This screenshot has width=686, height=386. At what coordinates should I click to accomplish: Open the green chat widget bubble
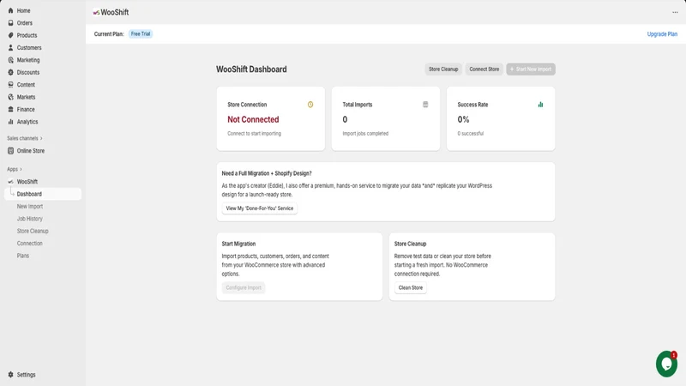pyautogui.click(x=666, y=364)
